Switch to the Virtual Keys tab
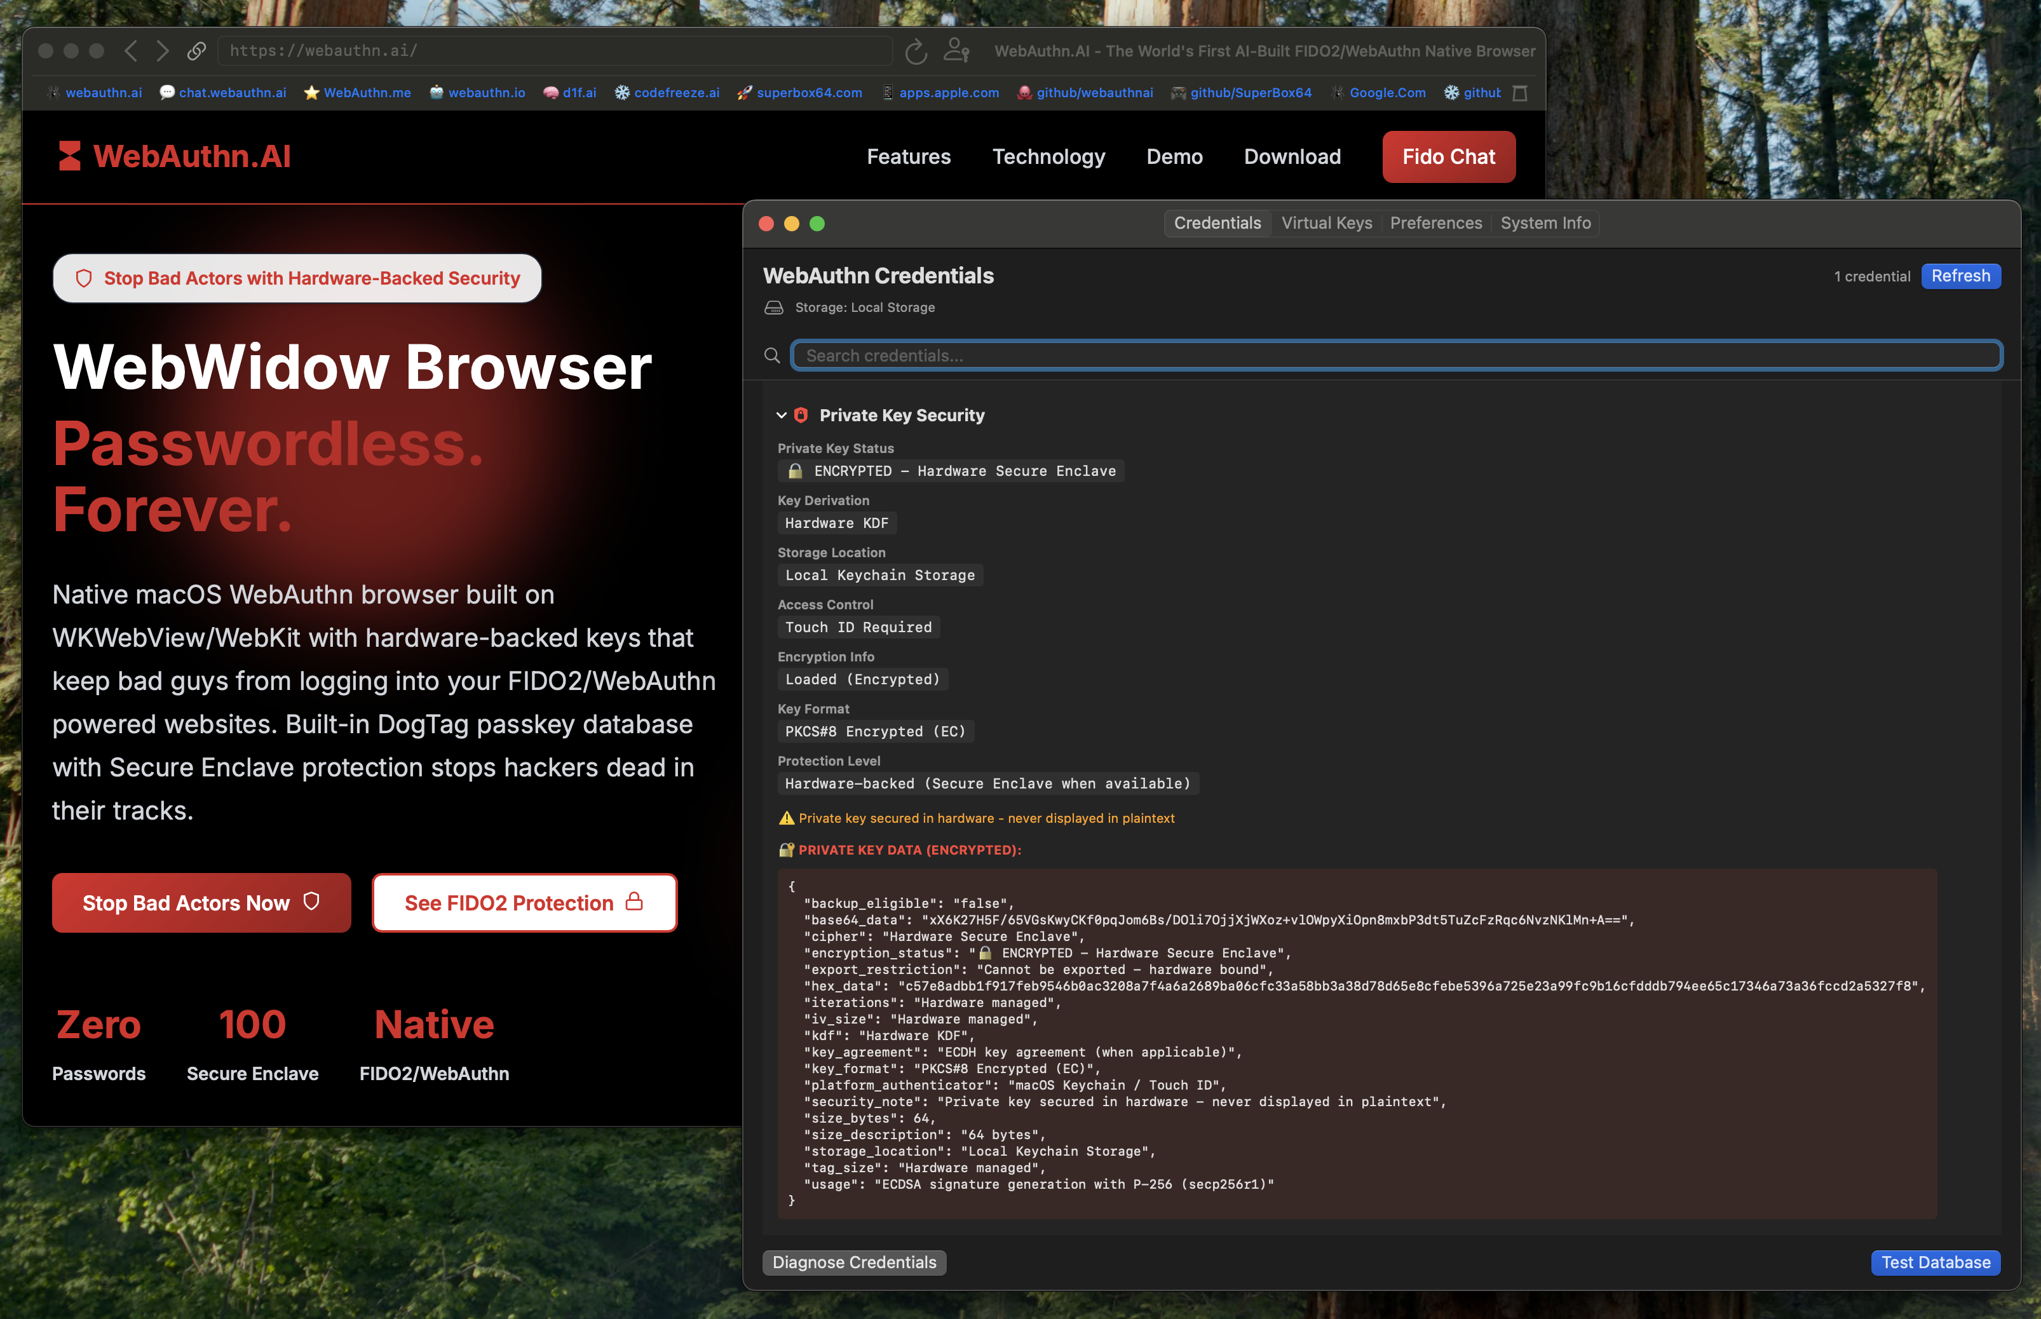 (x=1326, y=222)
